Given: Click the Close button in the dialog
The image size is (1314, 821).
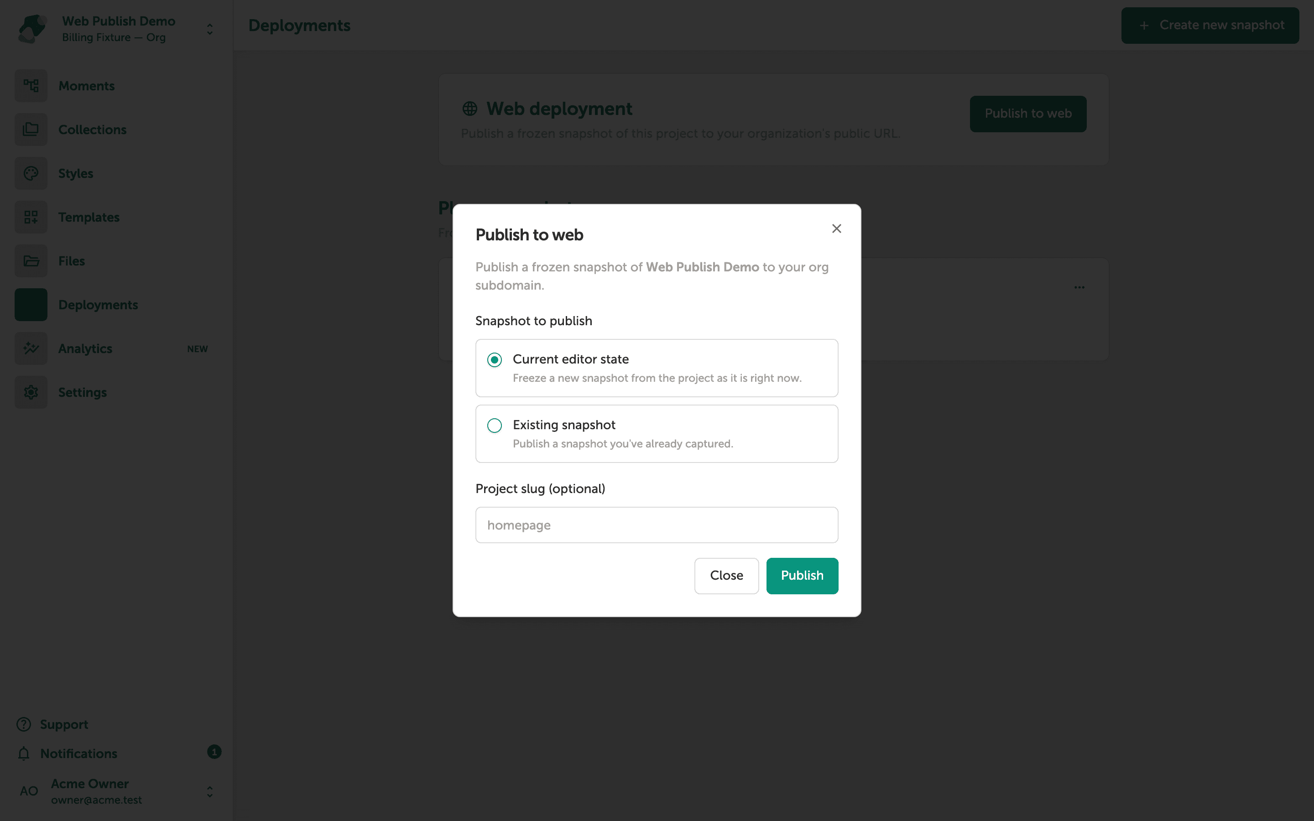Looking at the screenshot, I should click(x=726, y=576).
